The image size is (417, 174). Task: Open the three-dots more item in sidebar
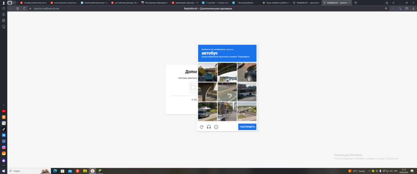tap(4, 165)
